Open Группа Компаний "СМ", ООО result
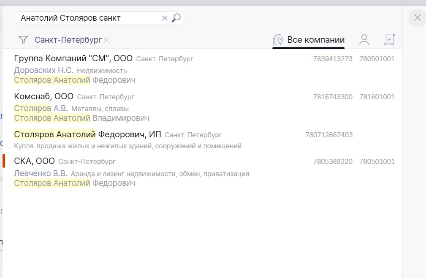This screenshot has height=278, width=426. pos(73,58)
